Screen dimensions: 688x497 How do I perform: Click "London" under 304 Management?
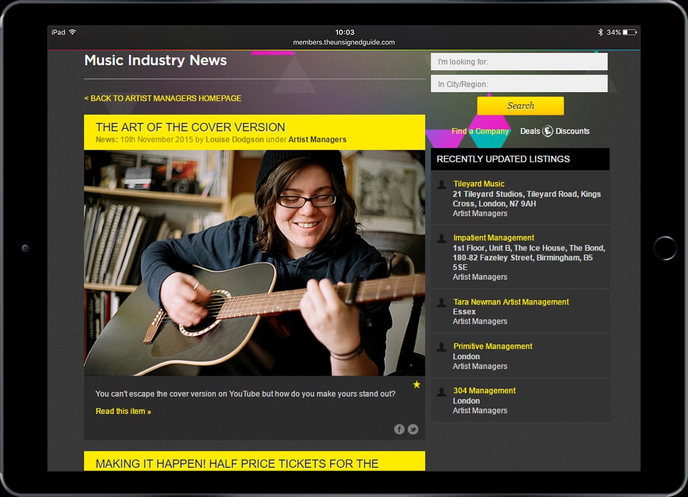point(467,401)
